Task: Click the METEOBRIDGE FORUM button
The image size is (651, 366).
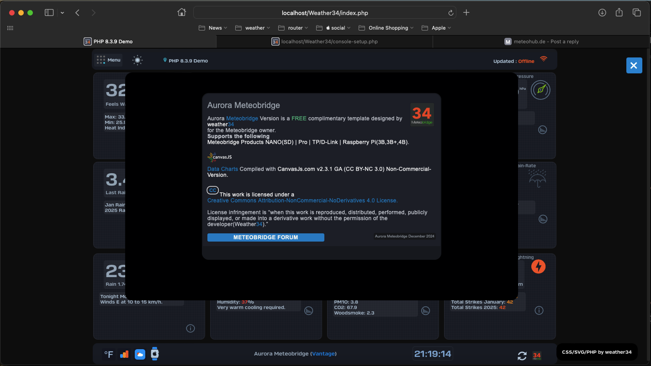Action: point(266,237)
